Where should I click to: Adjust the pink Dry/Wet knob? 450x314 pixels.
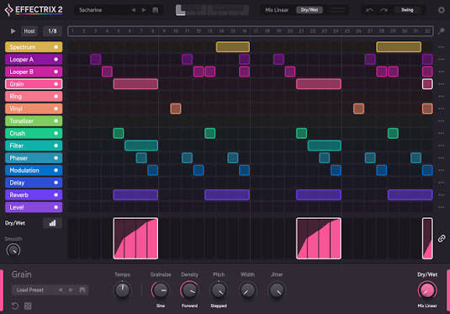tap(427, 290)
